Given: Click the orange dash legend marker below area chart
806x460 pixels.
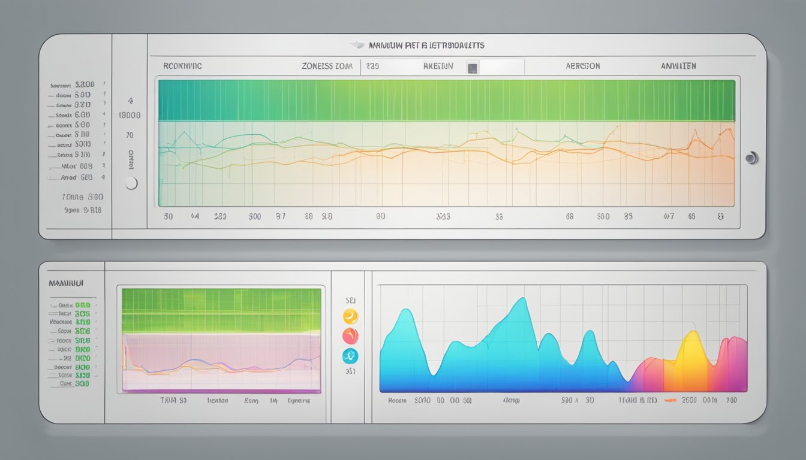Looking at the screenshot, I should click(x=670, y=400).
